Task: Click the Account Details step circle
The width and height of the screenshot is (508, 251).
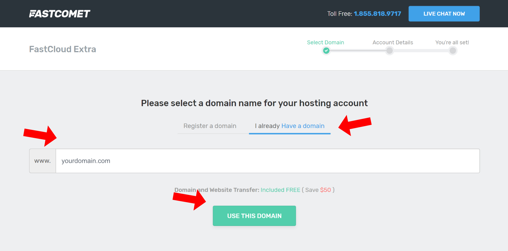Action: [x=390, y=51]
